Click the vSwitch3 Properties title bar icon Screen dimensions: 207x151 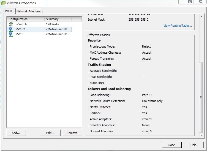(x=3, y=3)
